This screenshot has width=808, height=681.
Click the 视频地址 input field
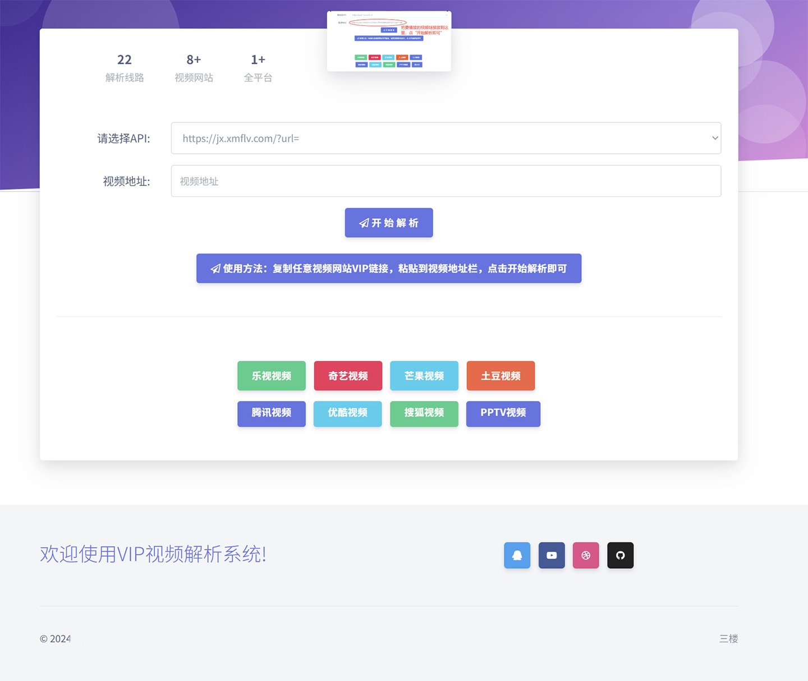click(446, 181)
